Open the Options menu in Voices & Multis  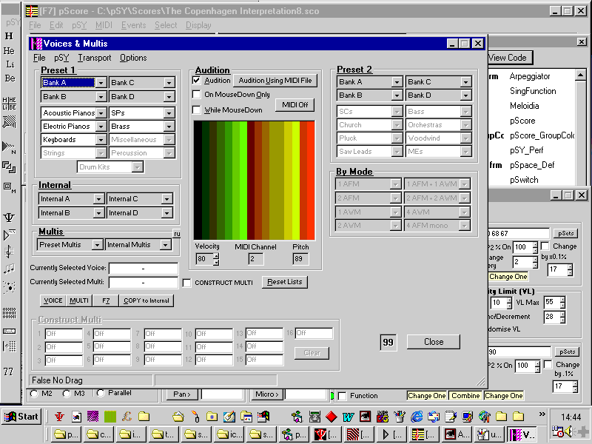coord(133,58)
